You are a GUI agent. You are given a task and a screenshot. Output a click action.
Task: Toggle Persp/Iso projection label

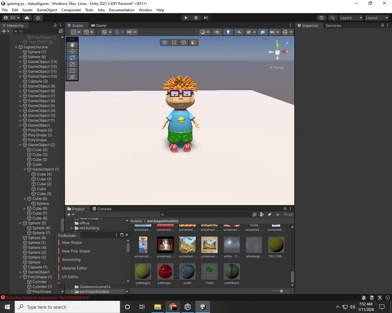click(x=277, y=67)
